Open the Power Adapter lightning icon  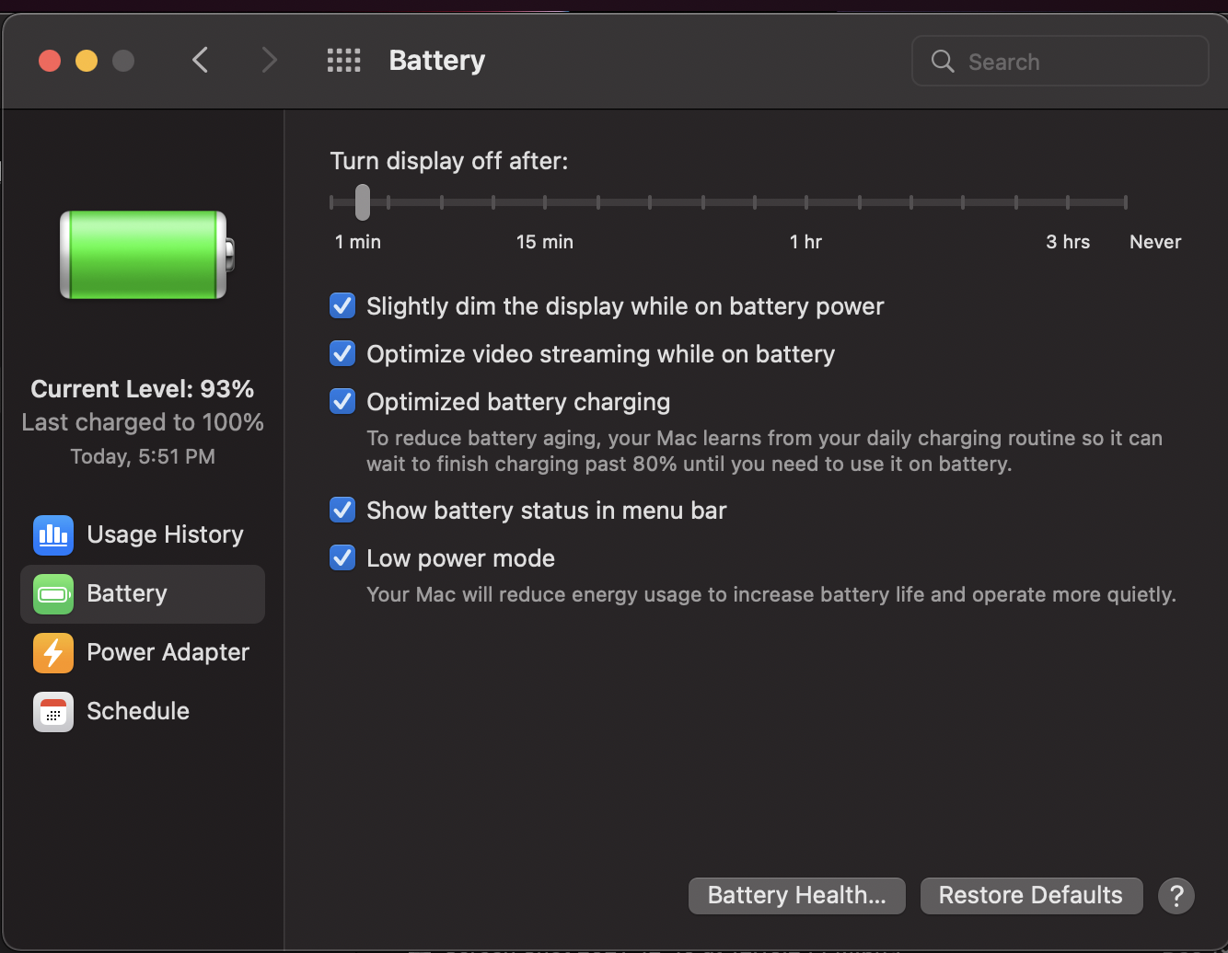click(x=53, y=652)
